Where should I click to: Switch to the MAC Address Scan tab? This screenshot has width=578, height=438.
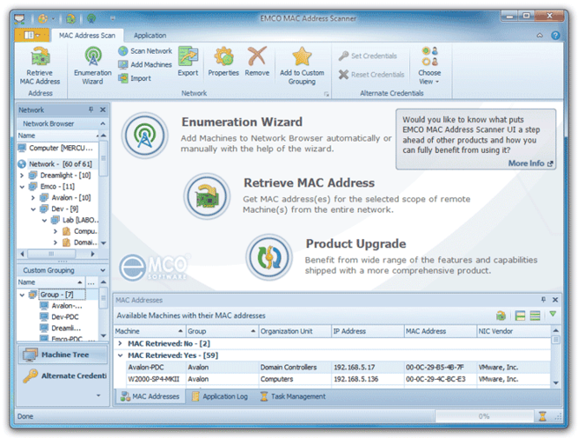[87, 36]
